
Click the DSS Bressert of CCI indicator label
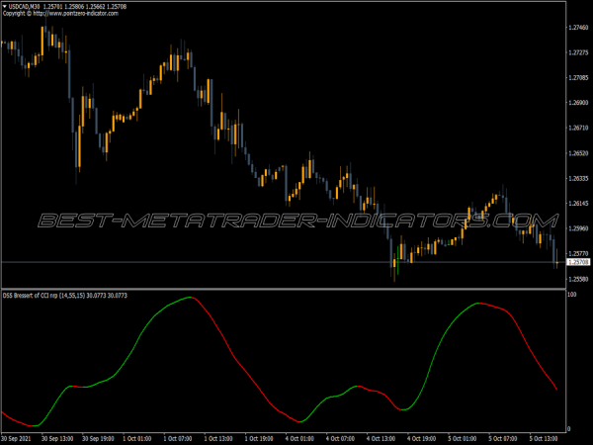point(59,297)
